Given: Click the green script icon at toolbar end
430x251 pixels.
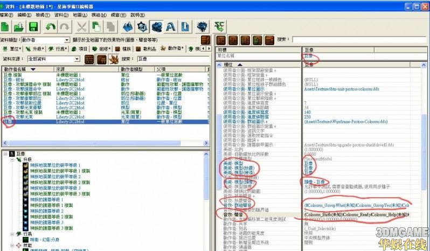Looking at the screenshot, I should coord(220,27).
